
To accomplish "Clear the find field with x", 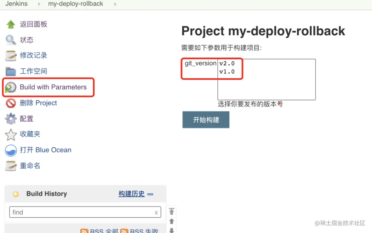I will point(156,213).
